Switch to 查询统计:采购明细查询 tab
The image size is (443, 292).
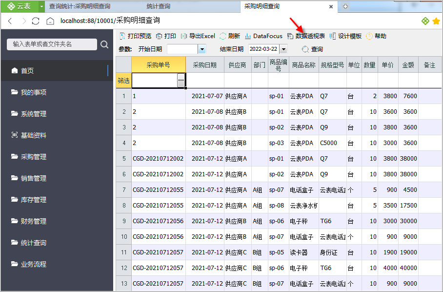click(80, 6)
